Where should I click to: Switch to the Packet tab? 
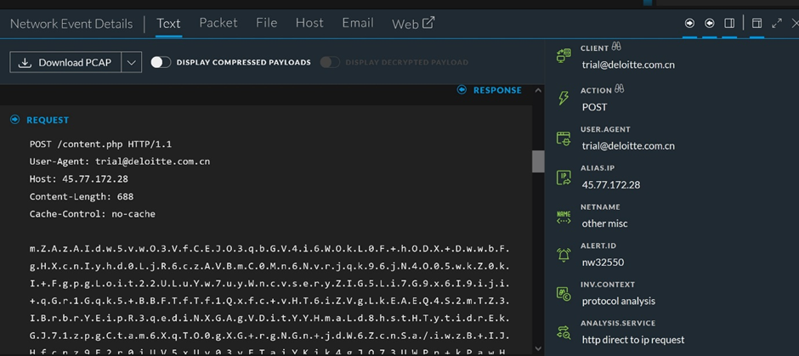pyautogui.click(x=218, y=23)
